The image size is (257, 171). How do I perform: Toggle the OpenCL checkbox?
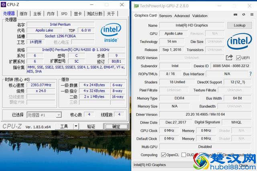(163, 155)
